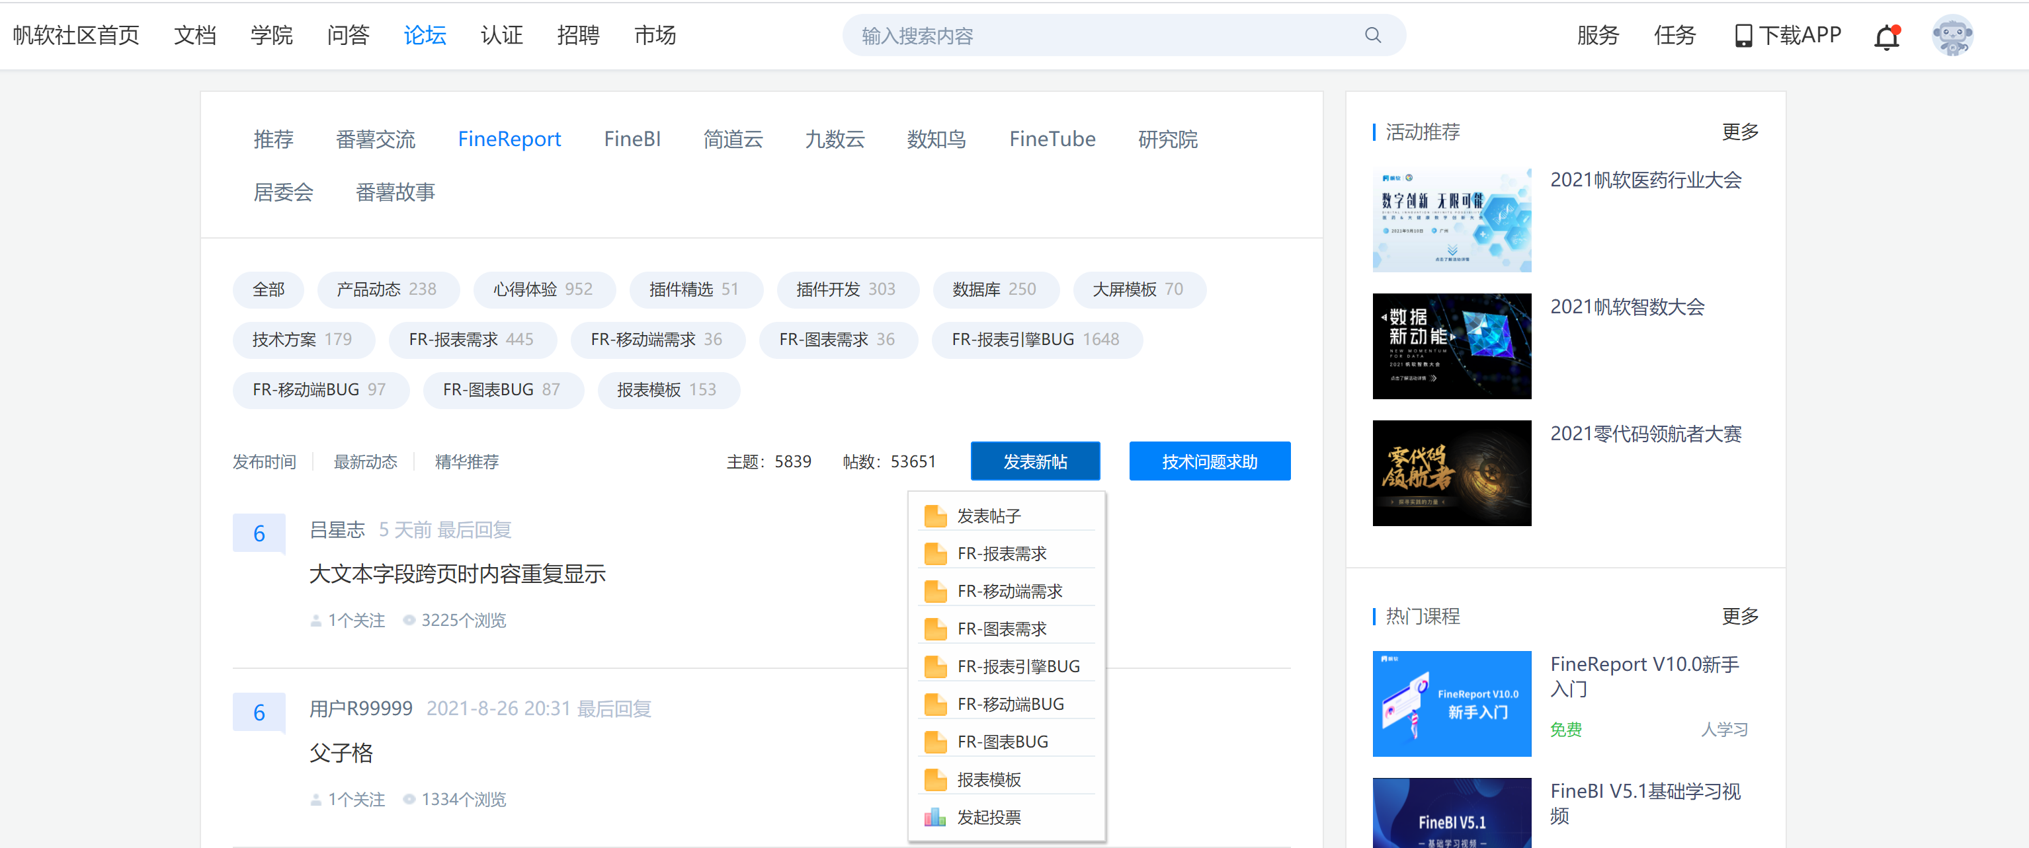Click the search magnifier icon
Viewport: 2029px width, 848px height.
pos(1372,36)
